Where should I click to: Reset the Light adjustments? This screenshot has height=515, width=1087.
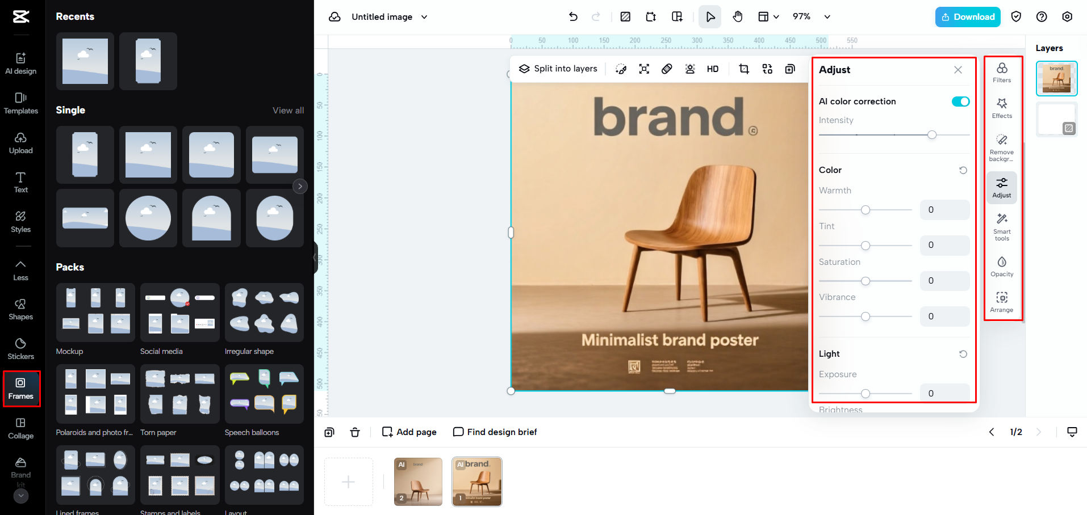pos(963,354)
